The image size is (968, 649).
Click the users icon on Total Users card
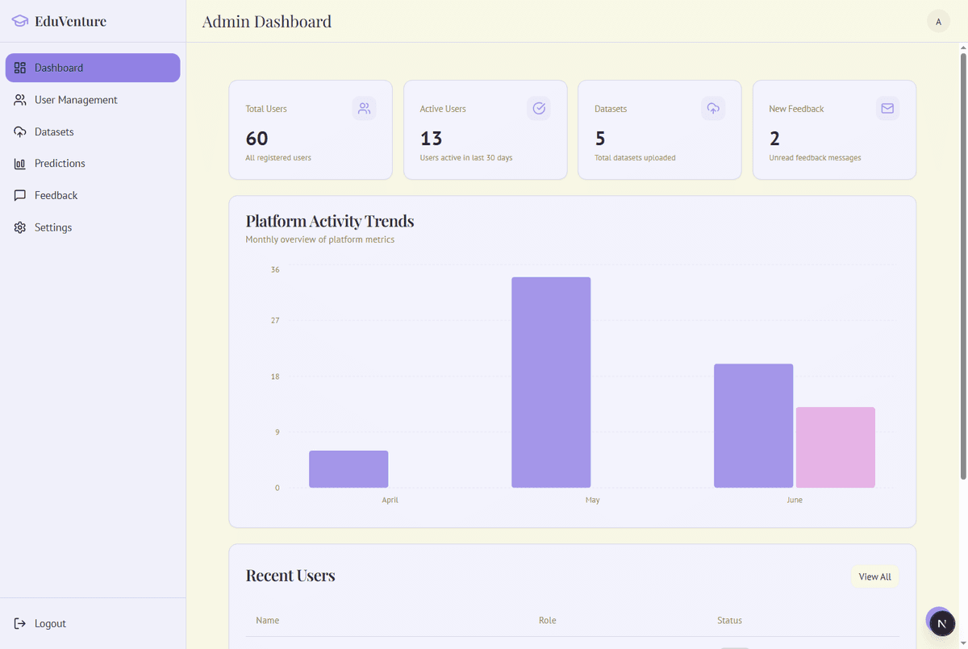point(364,108)
